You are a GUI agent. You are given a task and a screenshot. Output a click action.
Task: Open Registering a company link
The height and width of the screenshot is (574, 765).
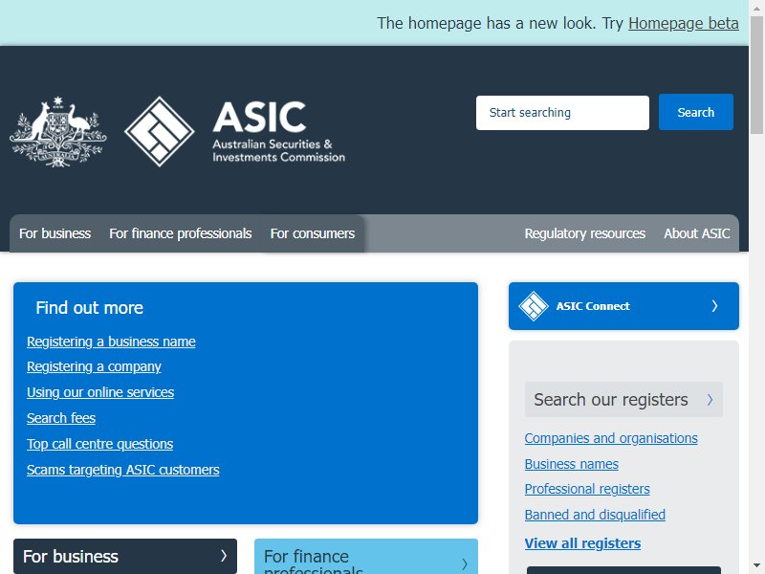tap(94, 366)
